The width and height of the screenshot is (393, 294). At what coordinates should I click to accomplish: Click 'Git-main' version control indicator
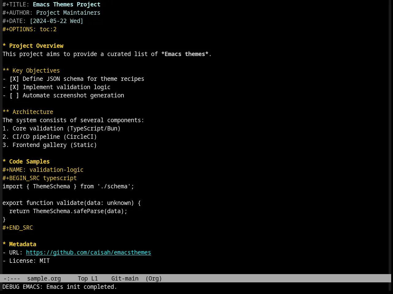pos(125,279)
